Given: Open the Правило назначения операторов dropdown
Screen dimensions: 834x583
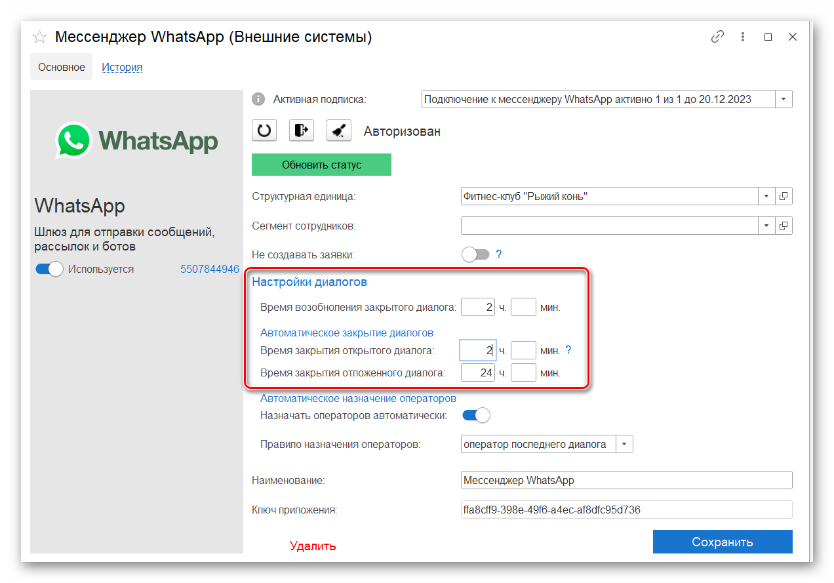Looking at the screenshot, I should point(624,444).
